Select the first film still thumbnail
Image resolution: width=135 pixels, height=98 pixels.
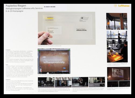coord(46,82)
